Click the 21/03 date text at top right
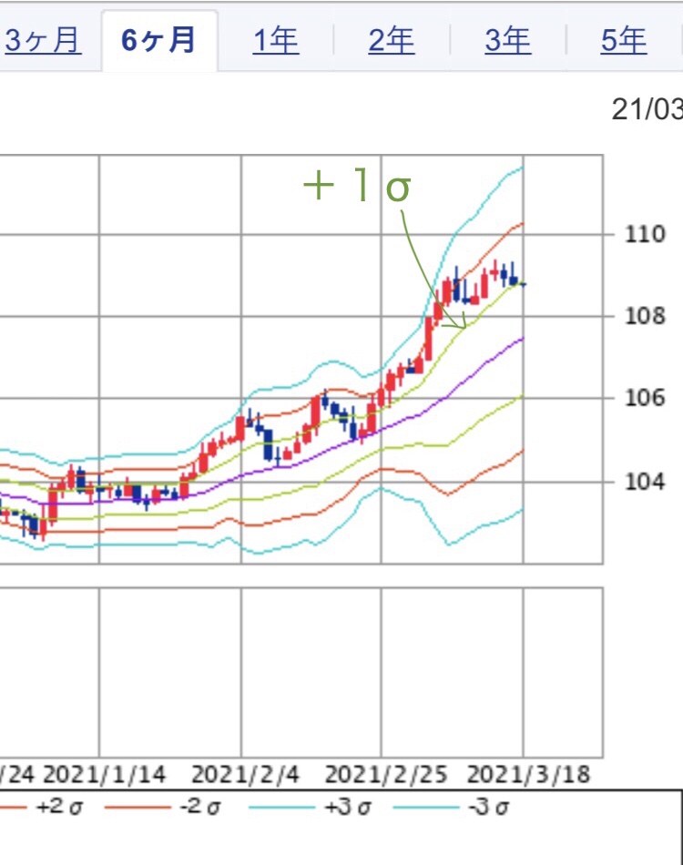683x865 pixels. (x=647, y=109)
